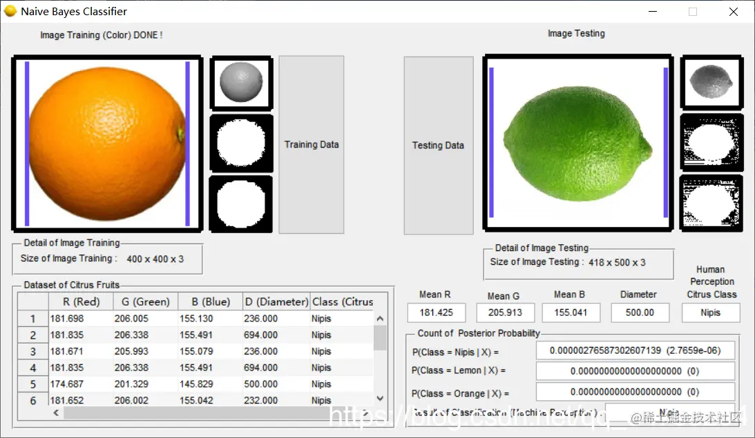The height and width of the screenshot is (438, 755).
Task: Click the R (Red) column header
Action: [81, 302]
